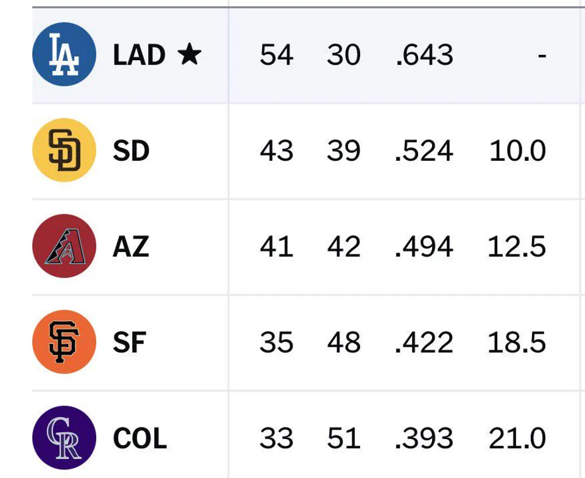Click the Rockies 51 losses cell
The height and width of the screenshot is (478, 585).
click(x=344, y=438)
